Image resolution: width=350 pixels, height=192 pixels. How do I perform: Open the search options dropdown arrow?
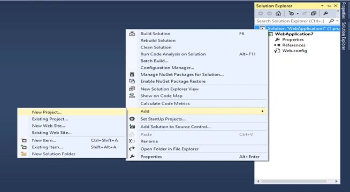coord(337,21)
